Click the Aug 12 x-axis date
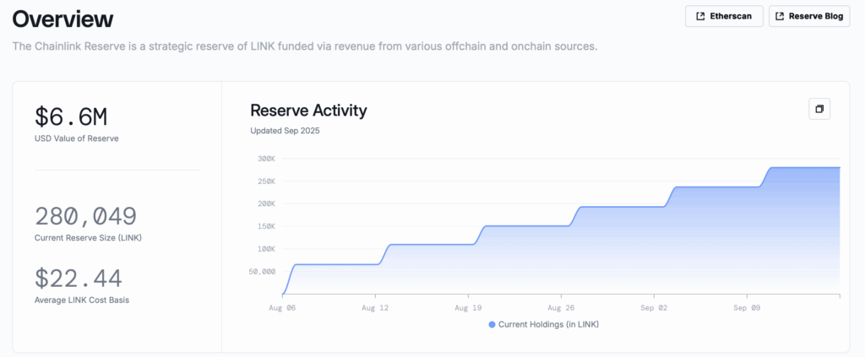The height and width of the screenshot is (357, 865). coord(375,309)
